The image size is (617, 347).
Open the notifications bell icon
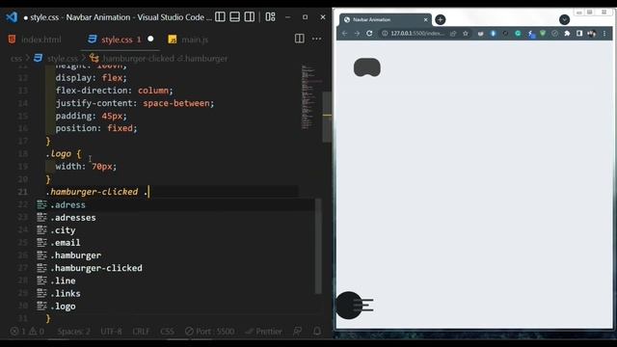click(317, 332)
